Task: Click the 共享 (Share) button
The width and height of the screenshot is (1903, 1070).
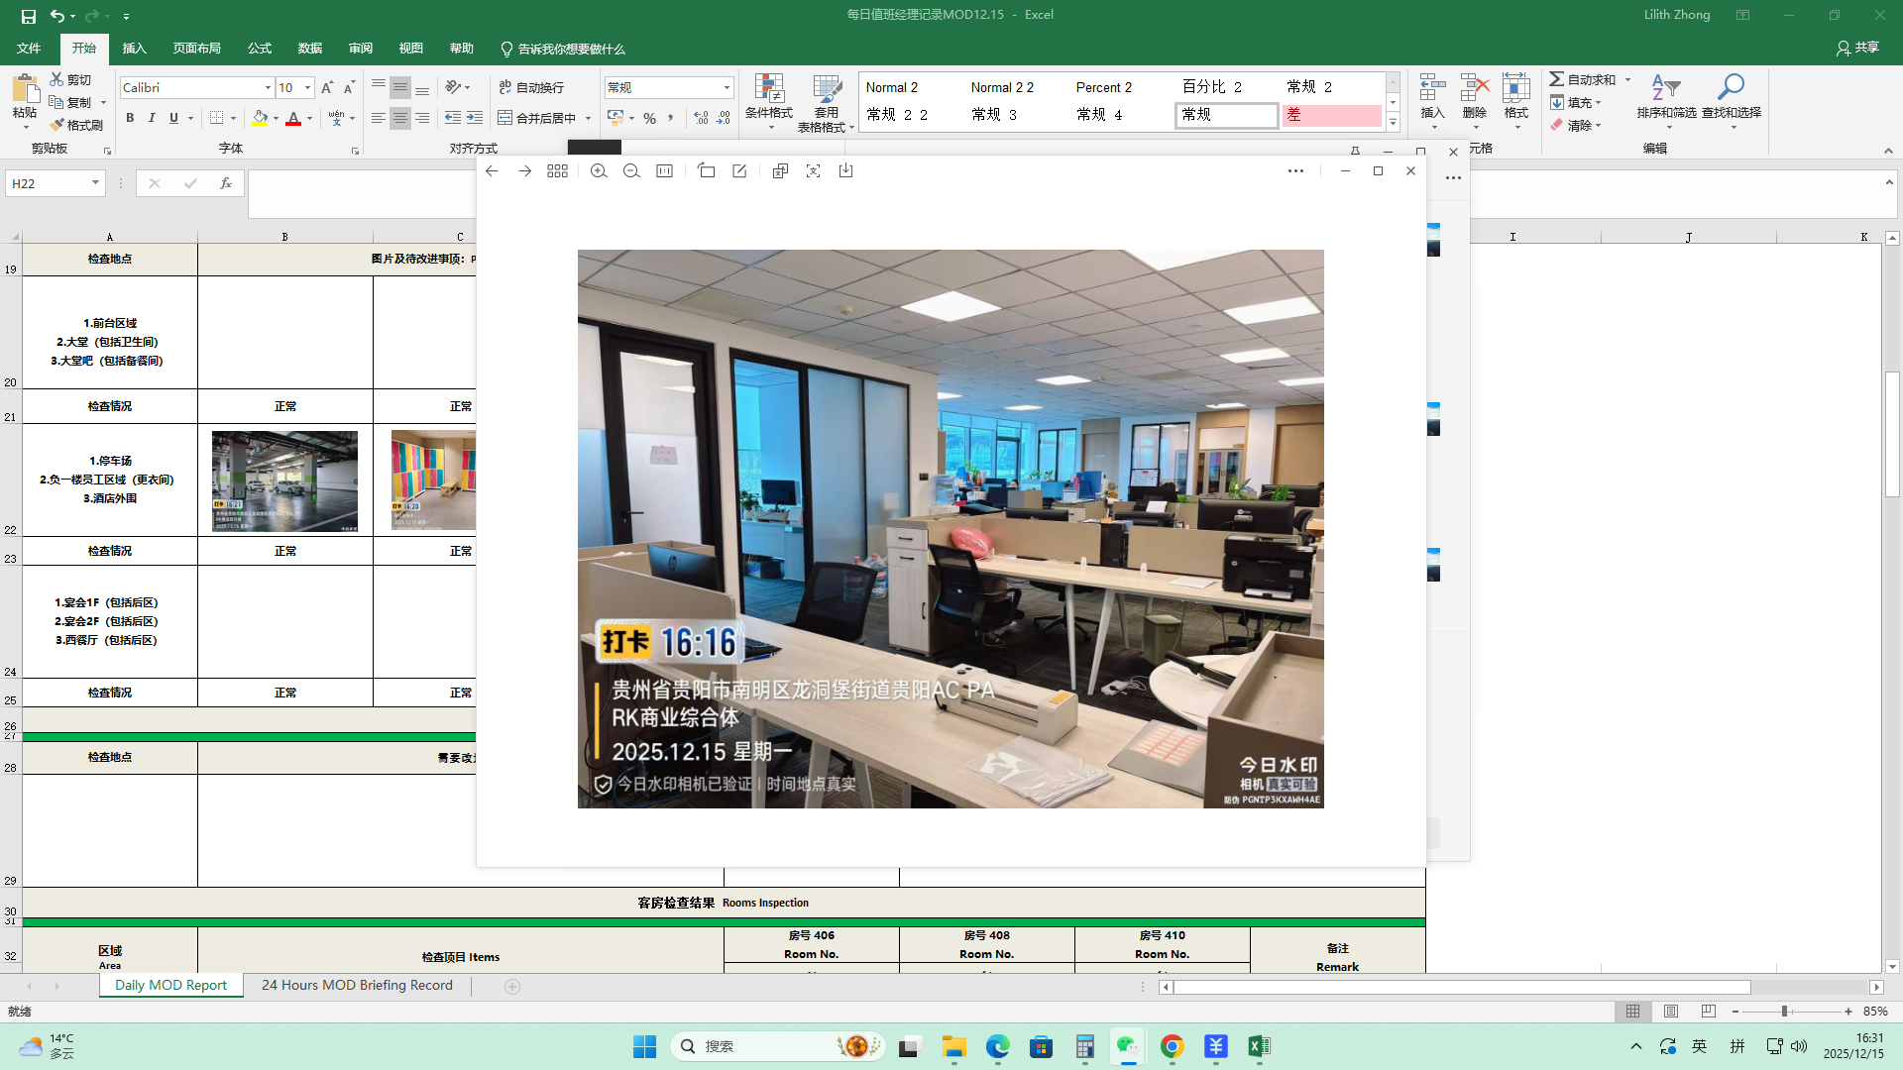Action: click(1857, 48)
